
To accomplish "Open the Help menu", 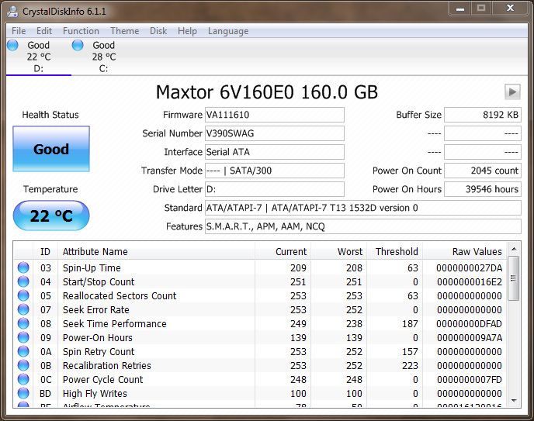I will 187,31.
